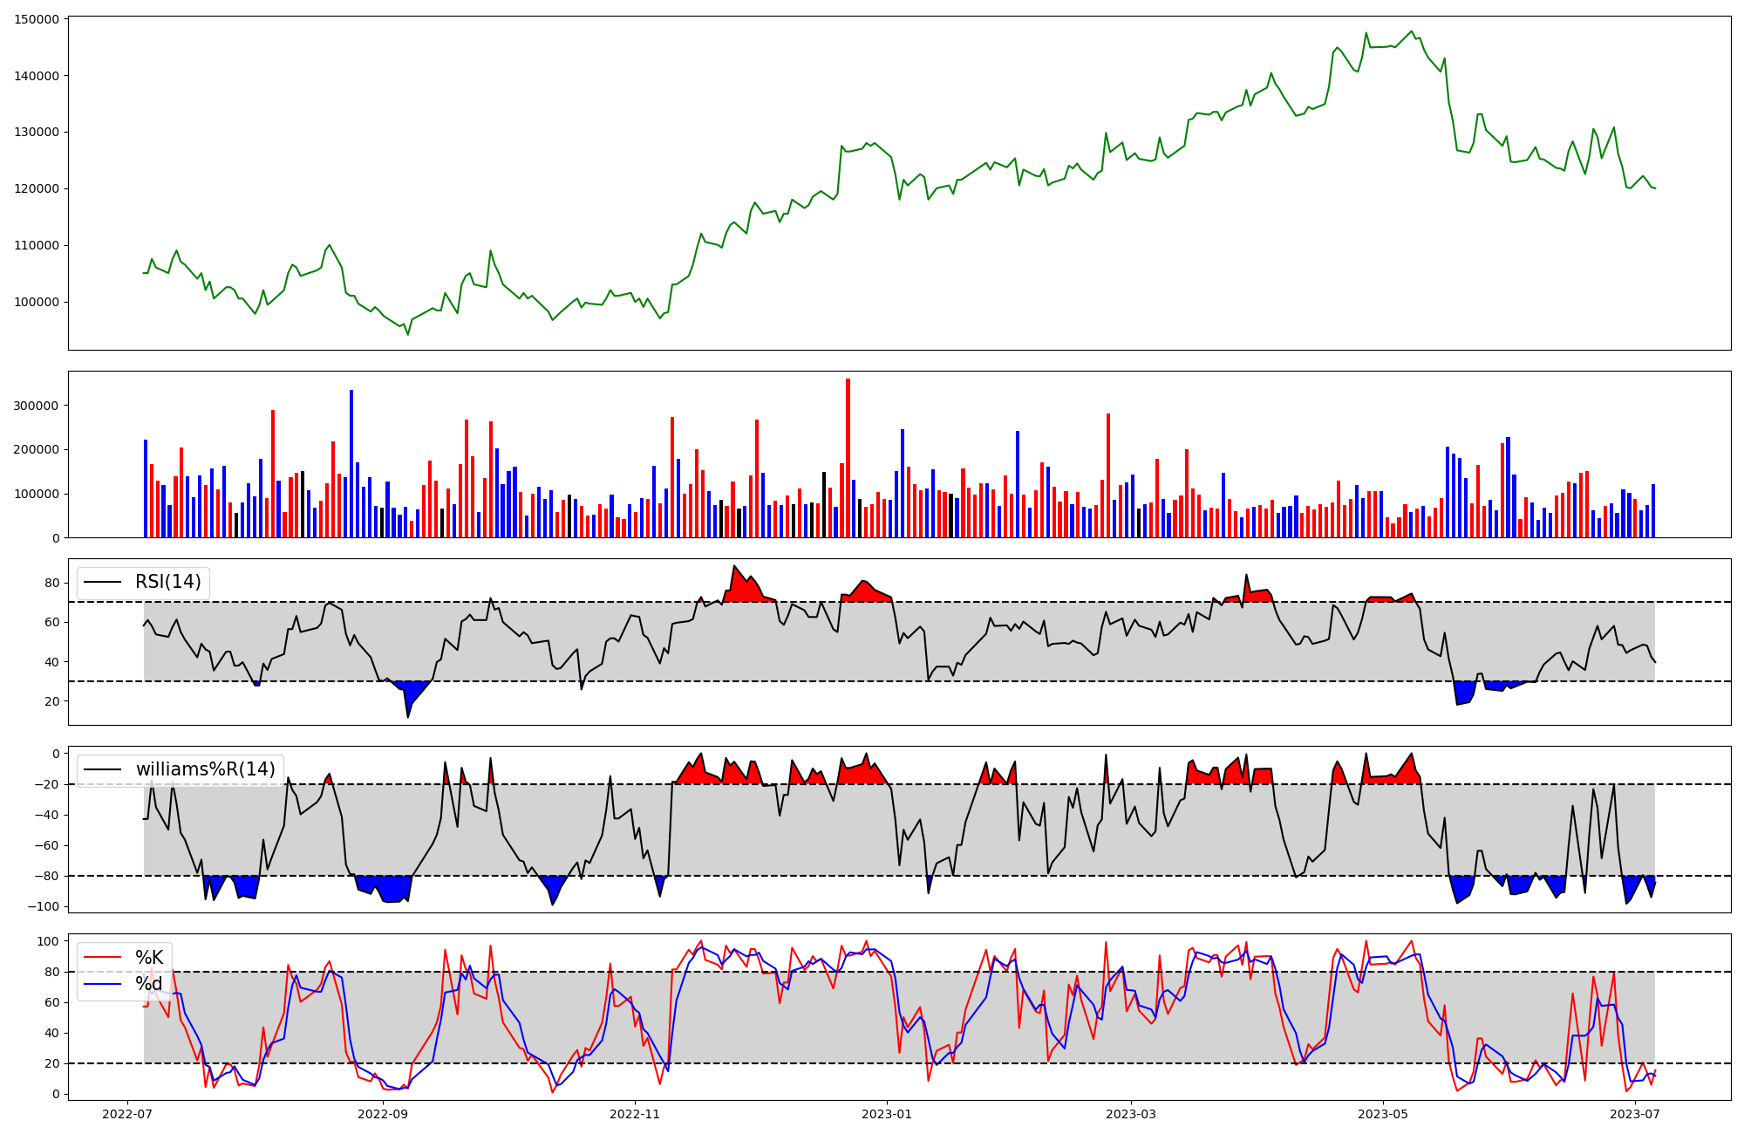
Task: Click the 2022-09 x-axis date label
Action: pos(383,1114)
